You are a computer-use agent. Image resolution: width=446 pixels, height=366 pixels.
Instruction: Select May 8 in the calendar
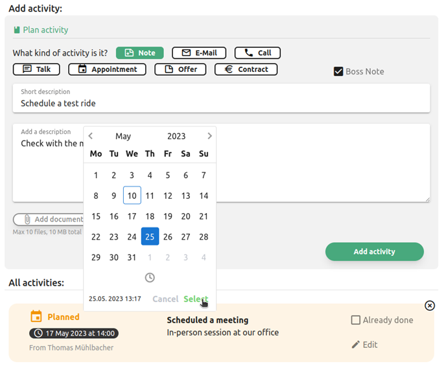tap(96, 196)
